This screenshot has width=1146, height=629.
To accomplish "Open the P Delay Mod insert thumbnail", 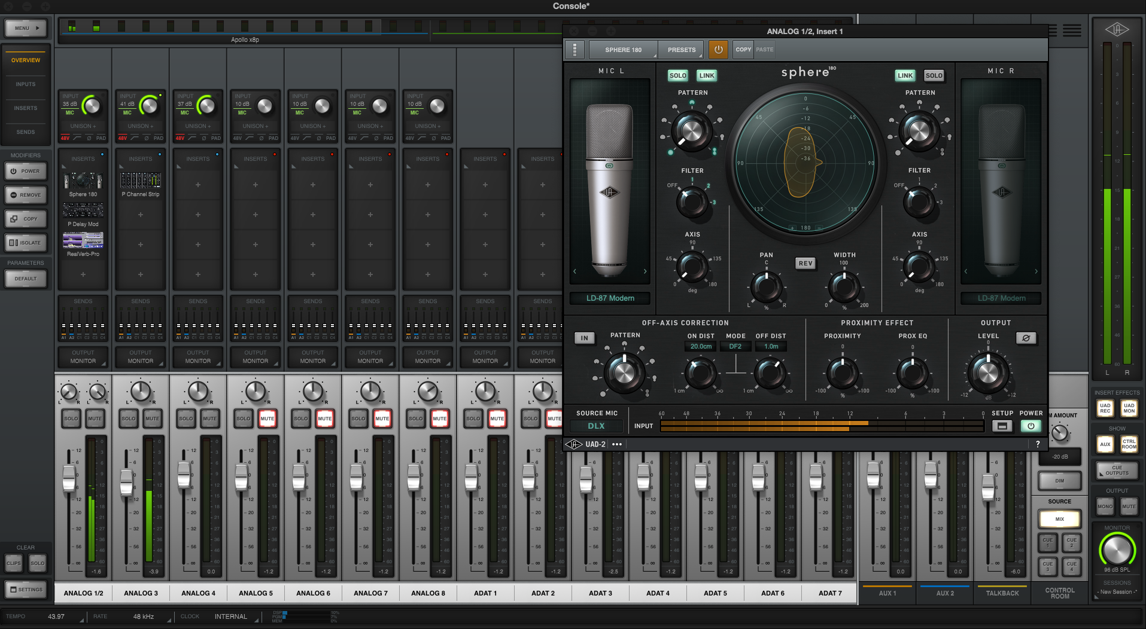I will pyautogui.click(x=83, y=210).
